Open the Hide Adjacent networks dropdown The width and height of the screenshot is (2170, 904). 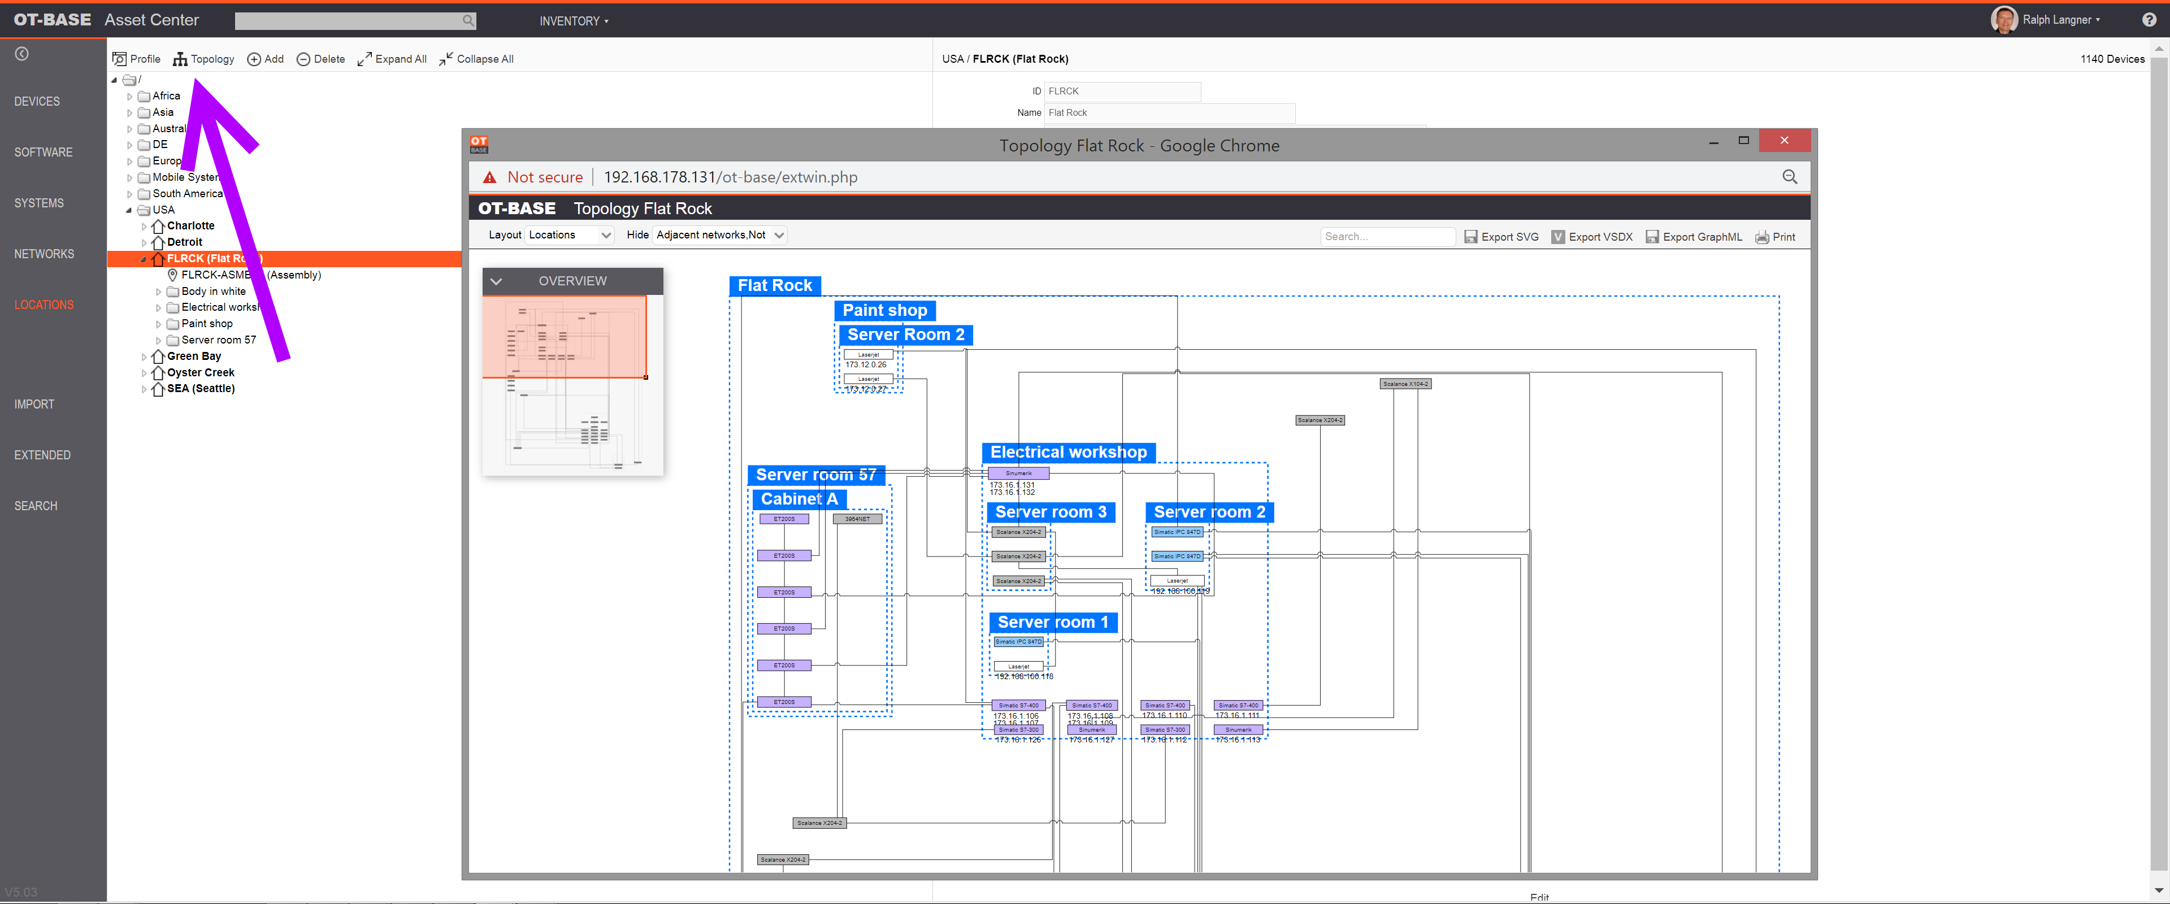[x=719, y=235]
